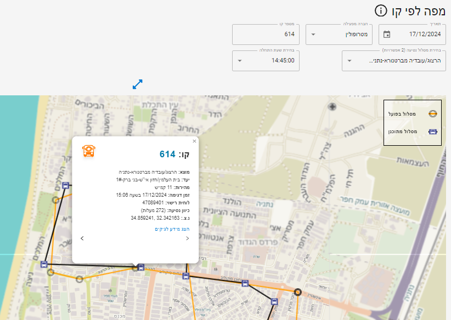451x320 pixels.
Task: Click the blue expand map arrows icon
Action: click(x=138, y=84)
